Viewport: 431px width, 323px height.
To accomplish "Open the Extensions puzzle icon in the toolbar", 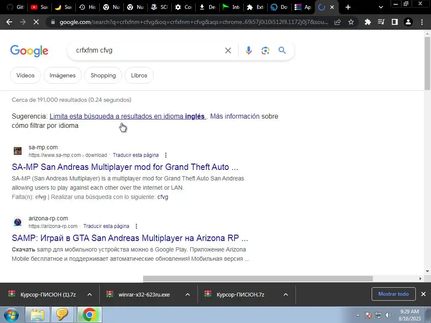I will 367,22.
